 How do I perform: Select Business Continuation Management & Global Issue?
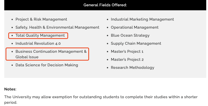pos(51,54)
